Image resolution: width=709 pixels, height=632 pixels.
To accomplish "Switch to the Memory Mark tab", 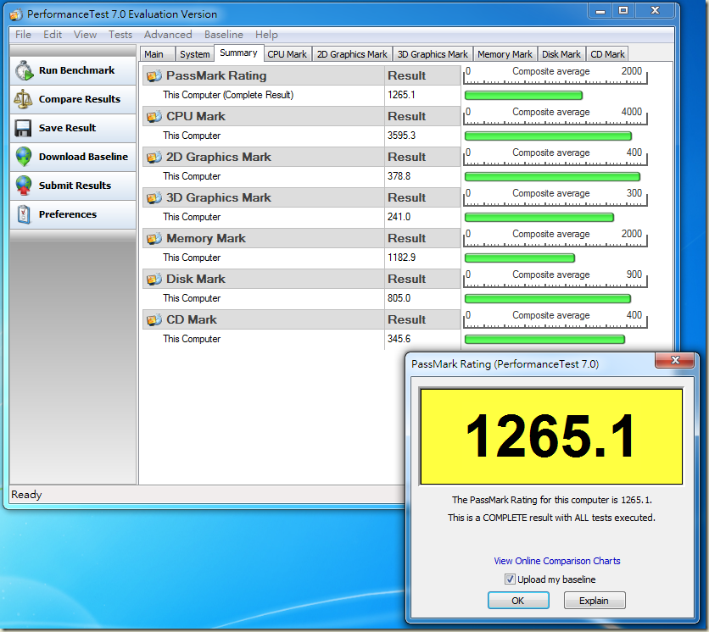I will [505, 54].
